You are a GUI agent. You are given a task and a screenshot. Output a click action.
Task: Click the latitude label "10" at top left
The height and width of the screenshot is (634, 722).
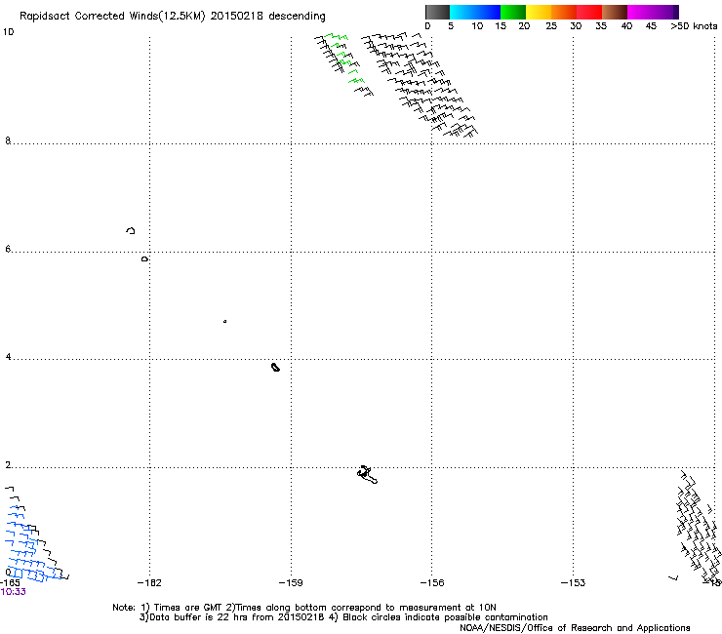(8, 32)
